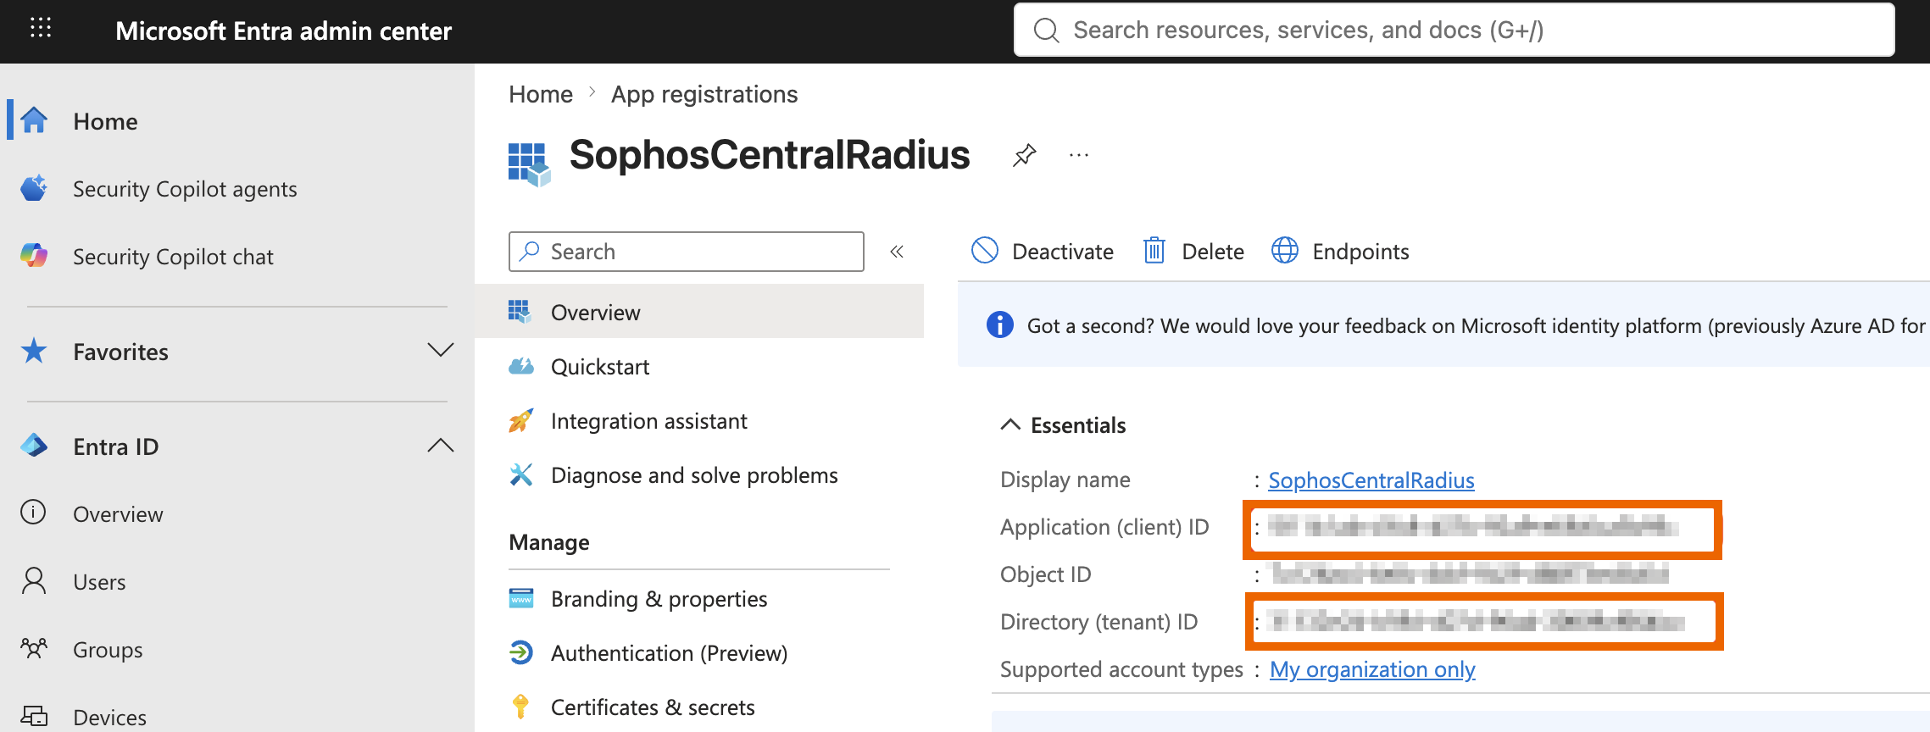
Task: Click the magnifier icon in top search bar
Action: pos(1047,30)
